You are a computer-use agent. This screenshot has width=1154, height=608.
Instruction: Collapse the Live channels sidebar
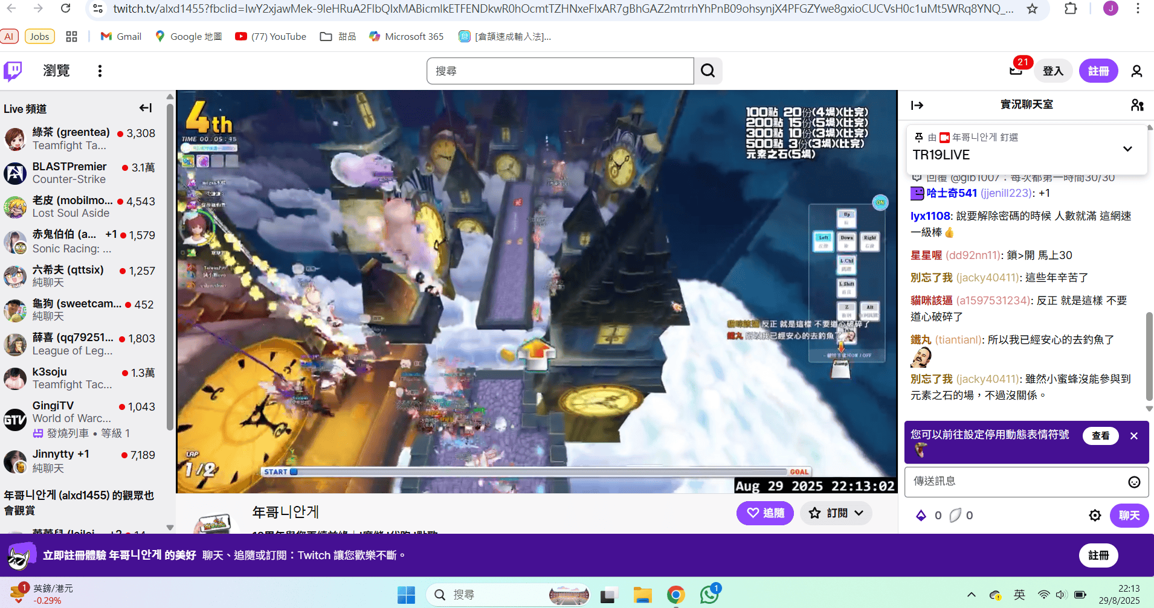click(146, 108)
